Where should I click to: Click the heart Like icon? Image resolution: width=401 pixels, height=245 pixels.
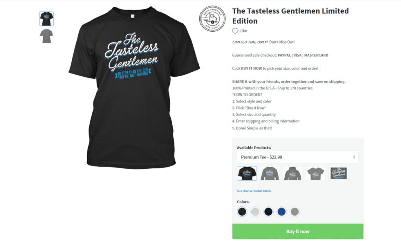[235, 31]
